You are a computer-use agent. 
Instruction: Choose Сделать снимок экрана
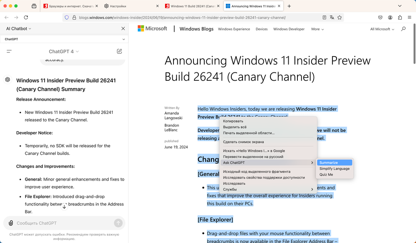[268, 142]
